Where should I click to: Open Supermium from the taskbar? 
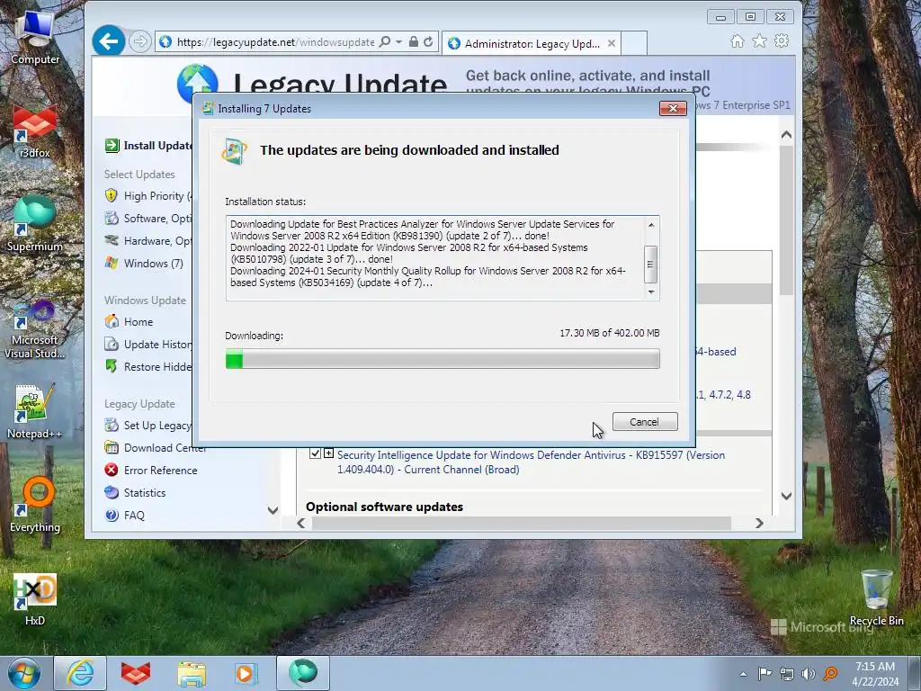pos(302,673)
